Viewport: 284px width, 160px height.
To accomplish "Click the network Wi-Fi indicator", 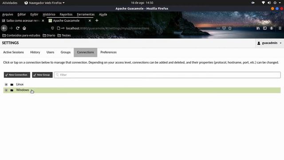I will click(x=263, y=3).
